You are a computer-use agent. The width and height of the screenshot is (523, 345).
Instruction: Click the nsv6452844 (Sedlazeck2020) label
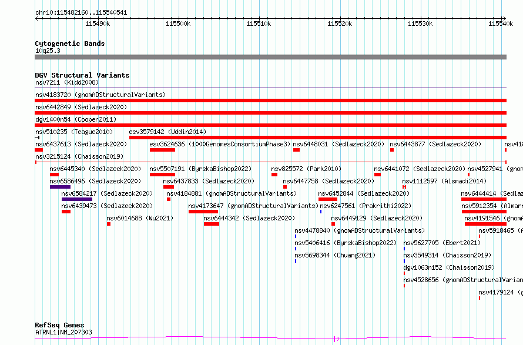coord(364,193)
